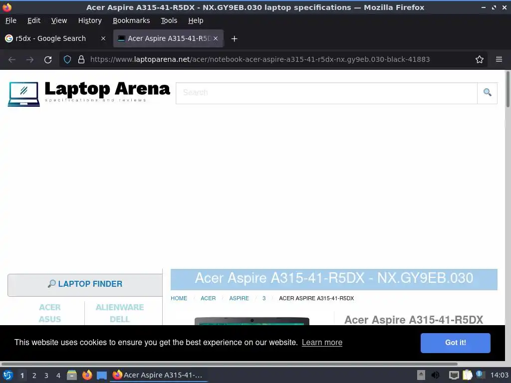Focus the Laptop Arena search field
511x383 pixels.
pos(326,93)
